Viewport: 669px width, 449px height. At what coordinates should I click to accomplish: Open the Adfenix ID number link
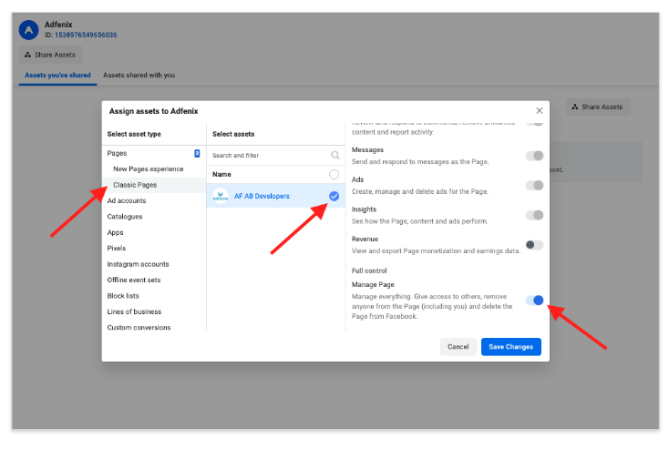click(86, 35)
